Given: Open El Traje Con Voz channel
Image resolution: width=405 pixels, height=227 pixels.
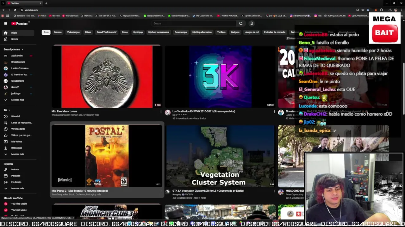Looking at the screenshot, I should click(x=18, y=75).
